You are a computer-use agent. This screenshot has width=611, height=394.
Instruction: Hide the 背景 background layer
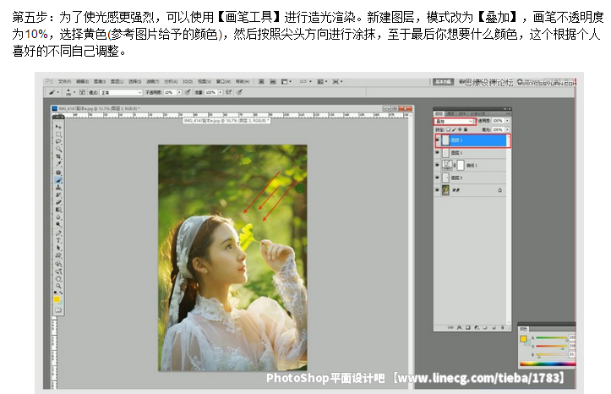pyautogui.click(x=437, y=189)
